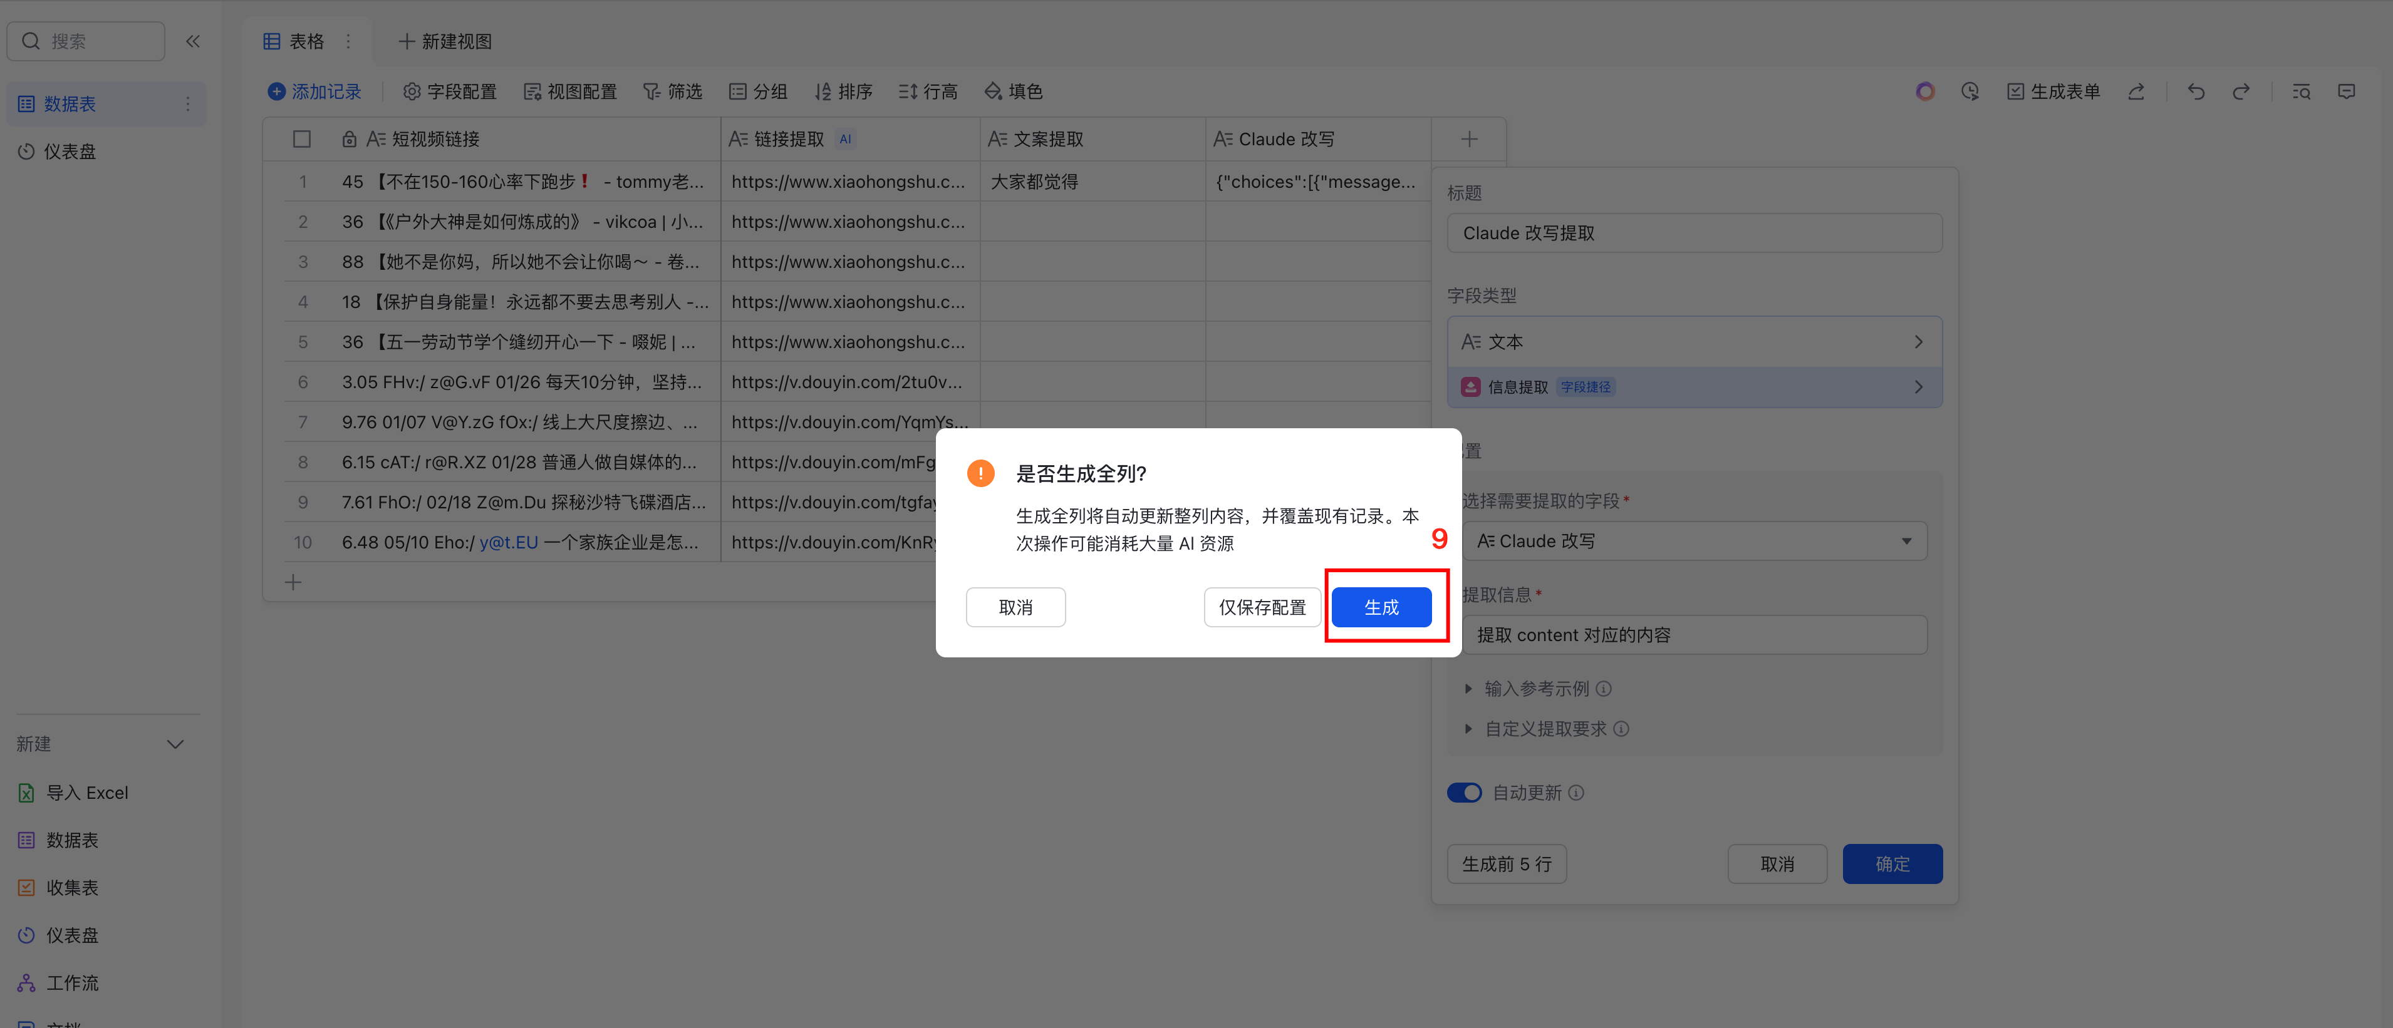2393x1028 pixels.
Task: Click the 筛选 filter tool
Action: (x=673, y=91)
